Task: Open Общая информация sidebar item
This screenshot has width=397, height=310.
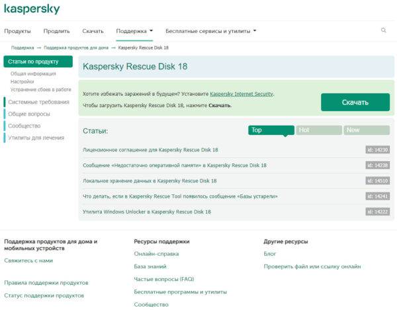Action: pyautogui.click(x=33, y=73)
